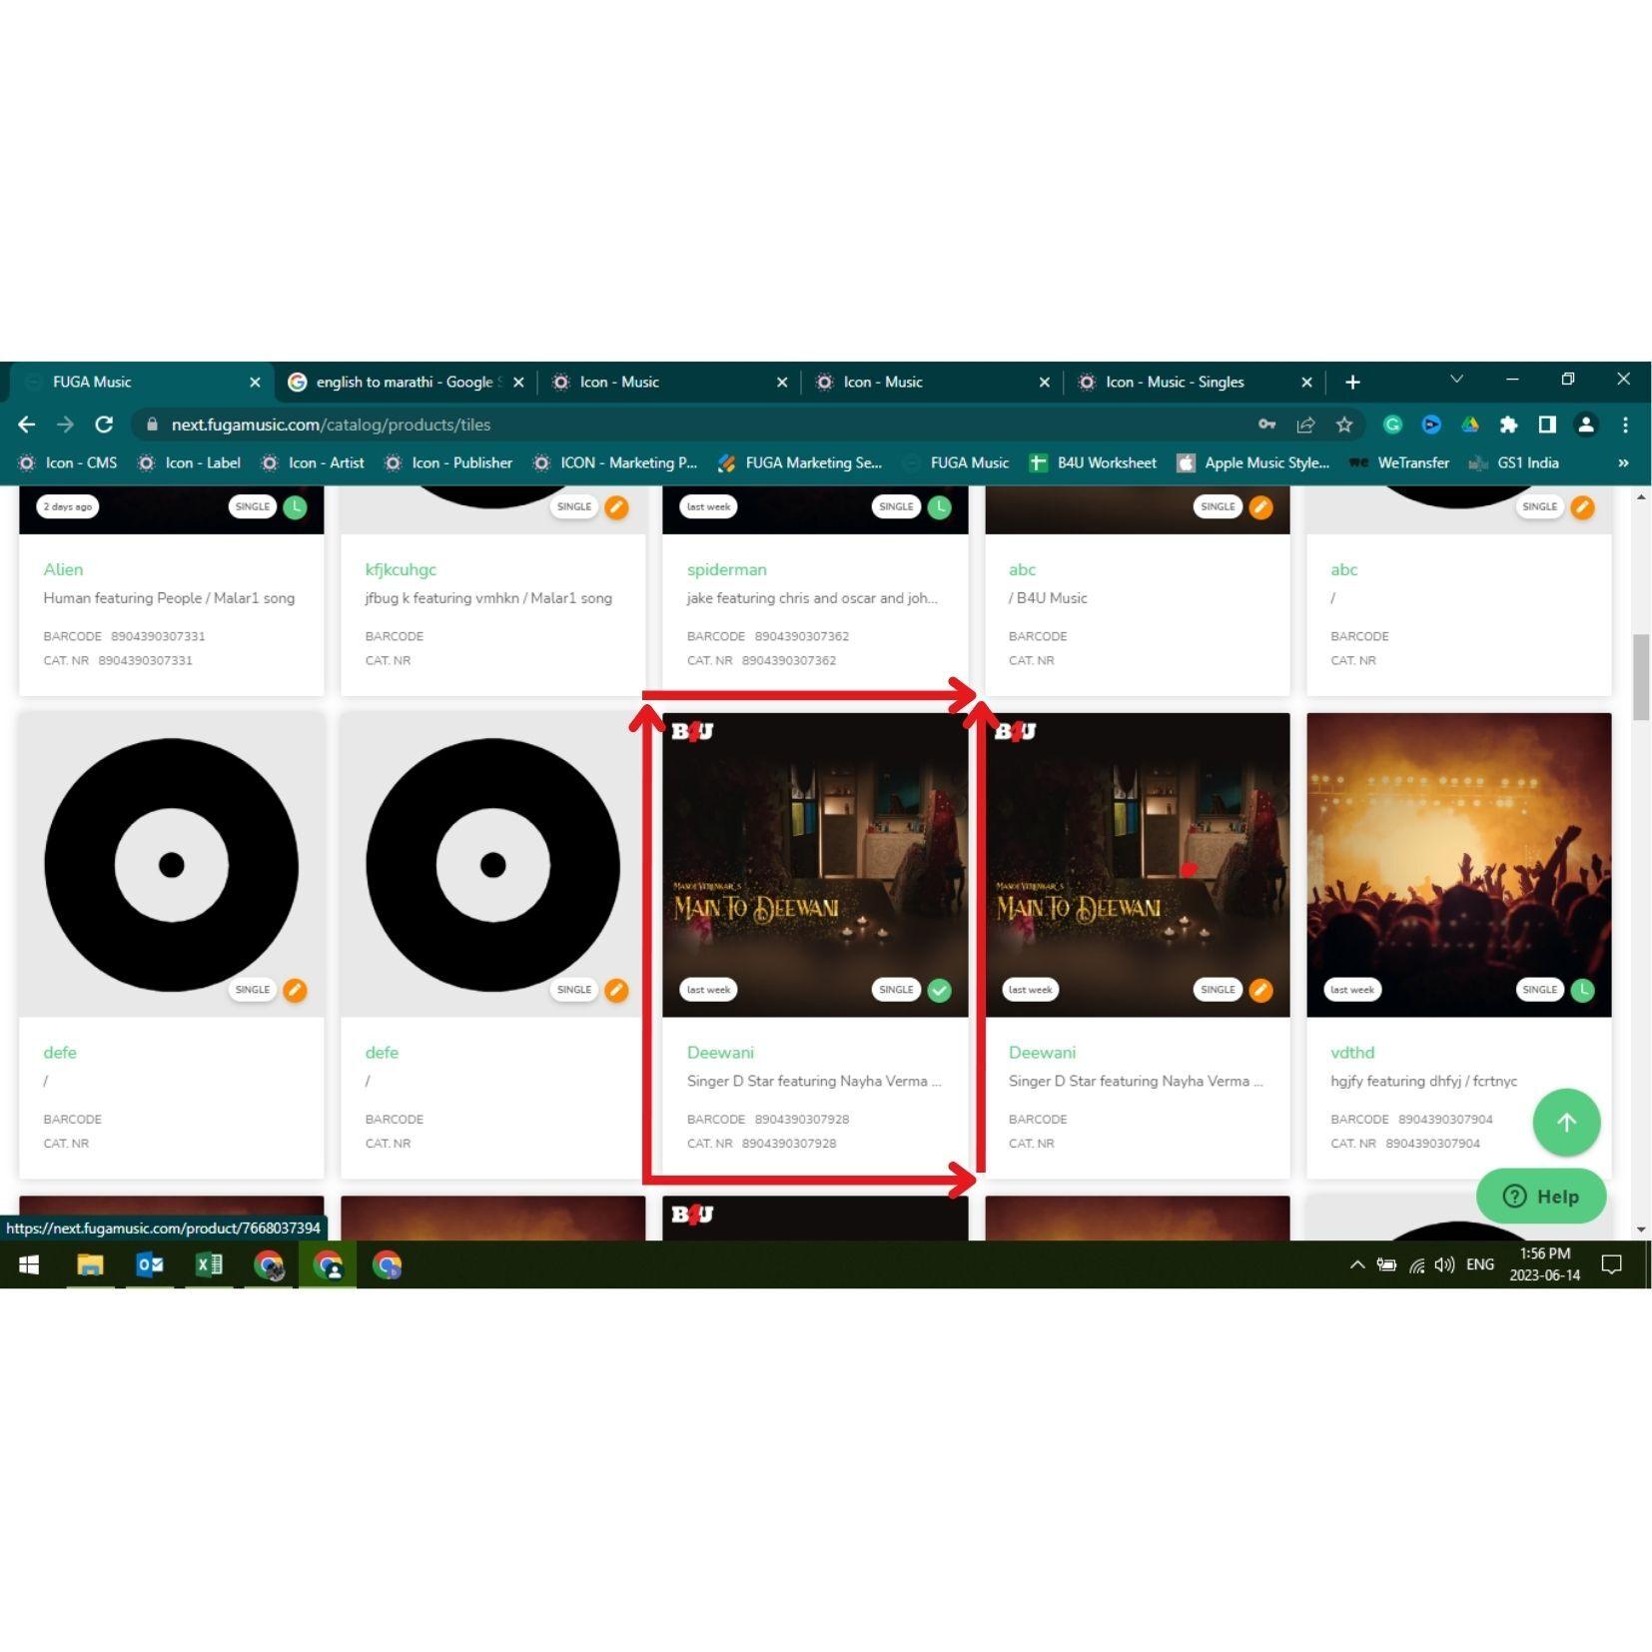Open the Chrome three-dot menu
Screen dimensions: 1652x1652
pyautogui.click(x=1625, y=424)
